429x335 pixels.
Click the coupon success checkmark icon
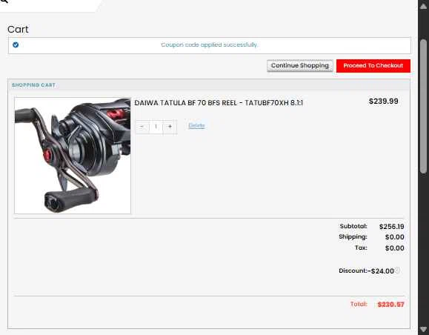click(16, 44)
